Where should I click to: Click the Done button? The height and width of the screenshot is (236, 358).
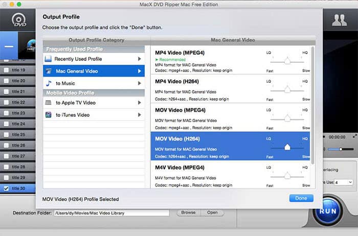(x=301, y=198)
